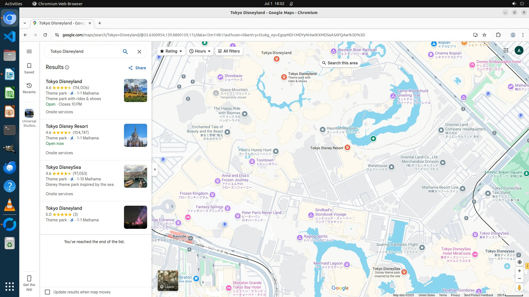
Task: Collapse the side results panel
Action: (155, 169)
